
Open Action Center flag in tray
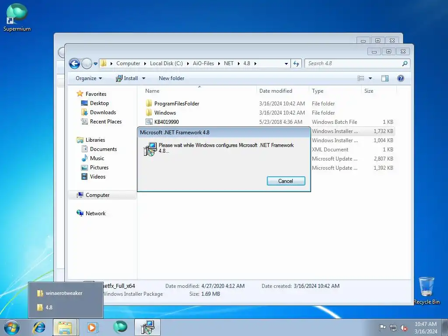coord(382,327)
